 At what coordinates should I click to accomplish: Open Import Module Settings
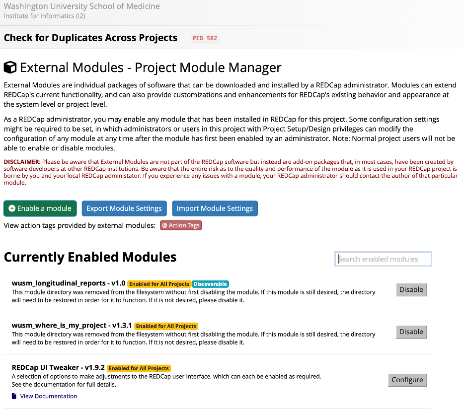[x=215, y=208]
